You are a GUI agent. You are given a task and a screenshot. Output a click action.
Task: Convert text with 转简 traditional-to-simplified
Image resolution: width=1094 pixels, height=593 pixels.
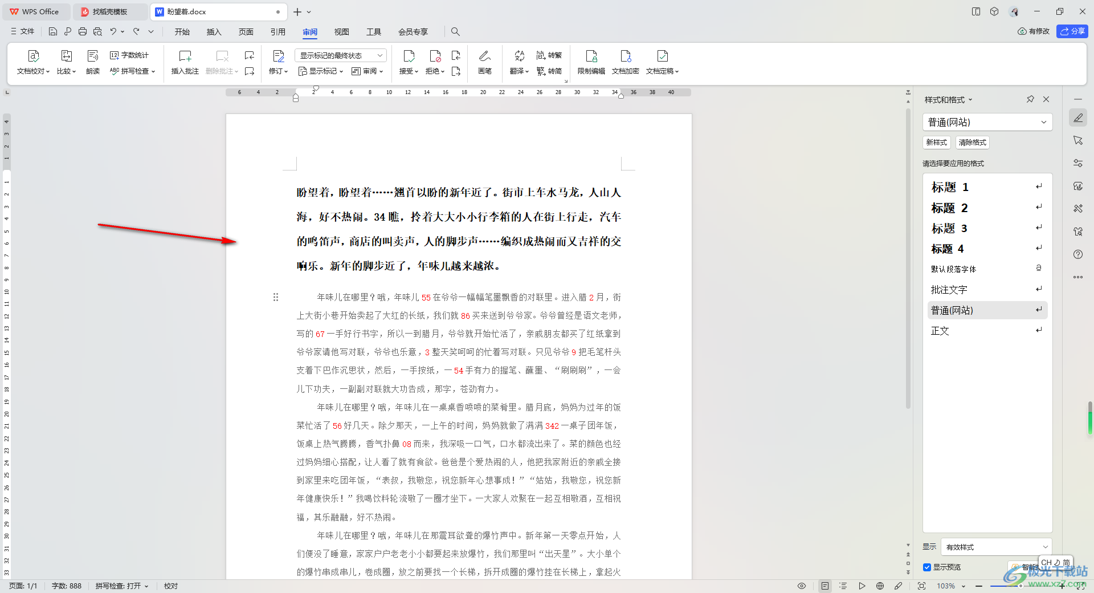(x=549, y=71)
